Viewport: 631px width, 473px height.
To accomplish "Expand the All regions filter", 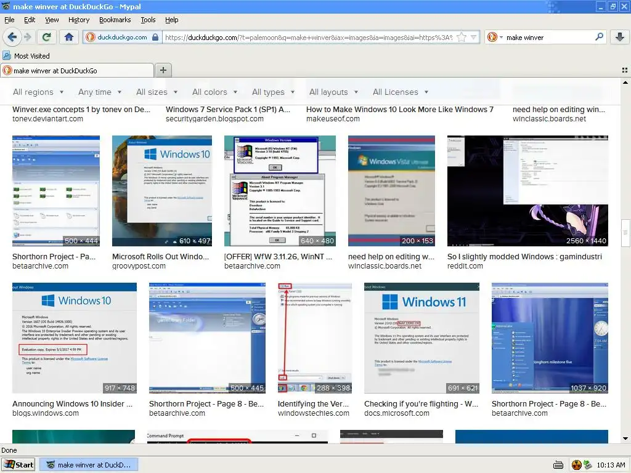I will 38,92.
